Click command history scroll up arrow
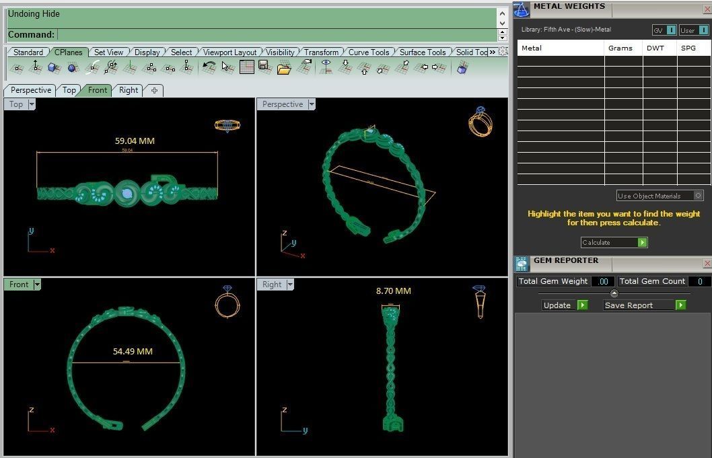Screen dimensions: 712x458 point(502,13)
